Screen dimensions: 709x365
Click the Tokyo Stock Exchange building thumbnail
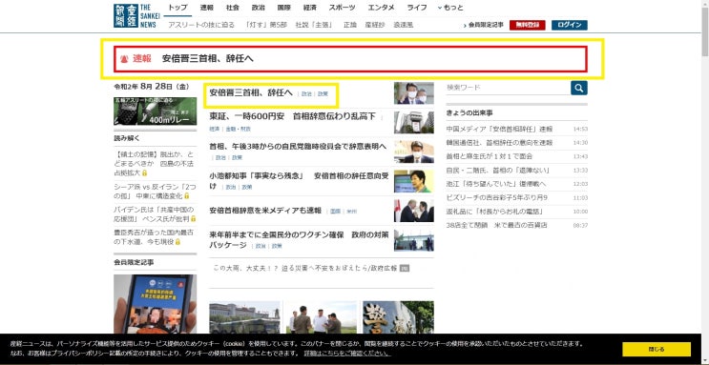414,122
